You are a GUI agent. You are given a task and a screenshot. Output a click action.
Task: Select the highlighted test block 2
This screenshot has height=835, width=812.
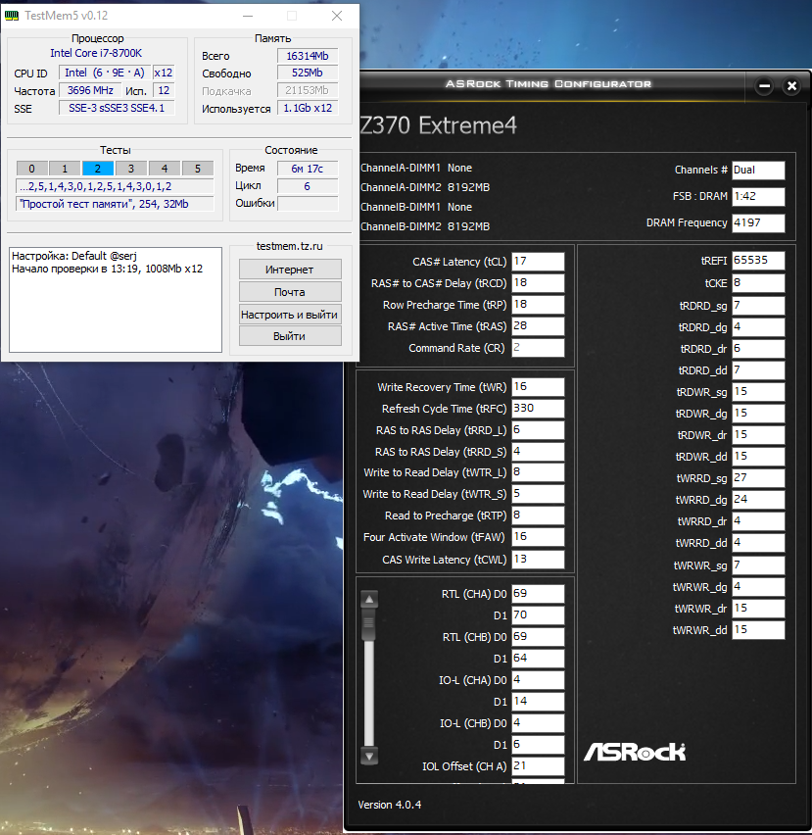coord(98,169)
